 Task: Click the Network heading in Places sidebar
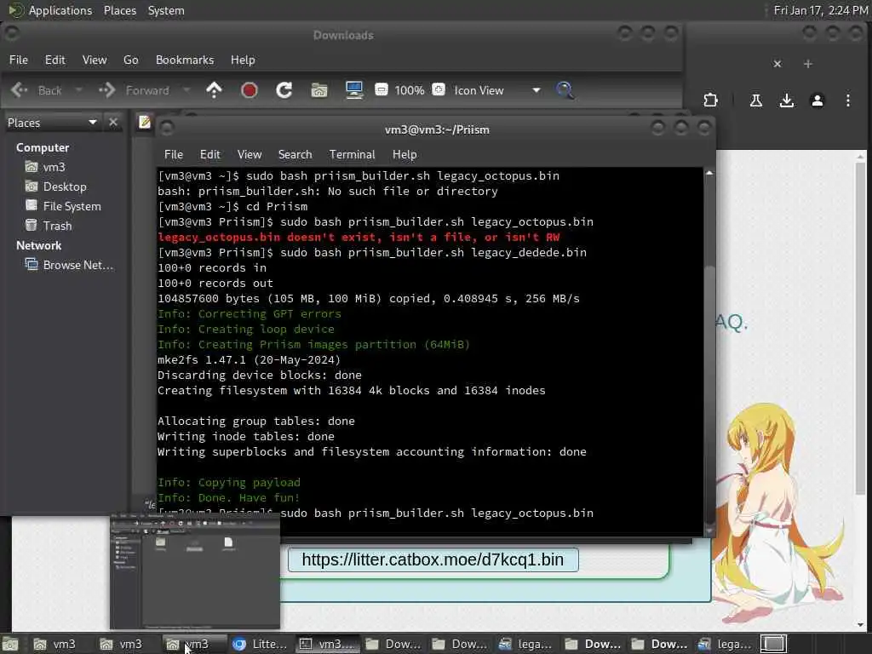39,245
